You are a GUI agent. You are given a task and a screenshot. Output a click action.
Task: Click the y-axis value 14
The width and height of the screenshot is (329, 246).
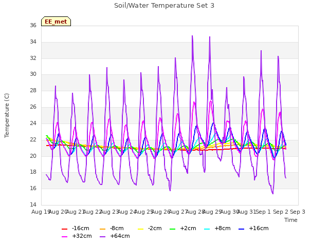pos(33,204)
